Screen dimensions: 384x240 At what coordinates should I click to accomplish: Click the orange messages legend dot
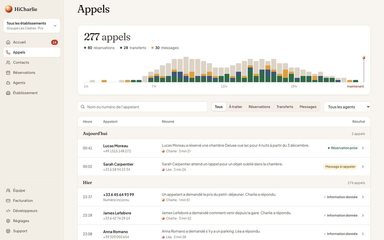(x=152, y=48)
